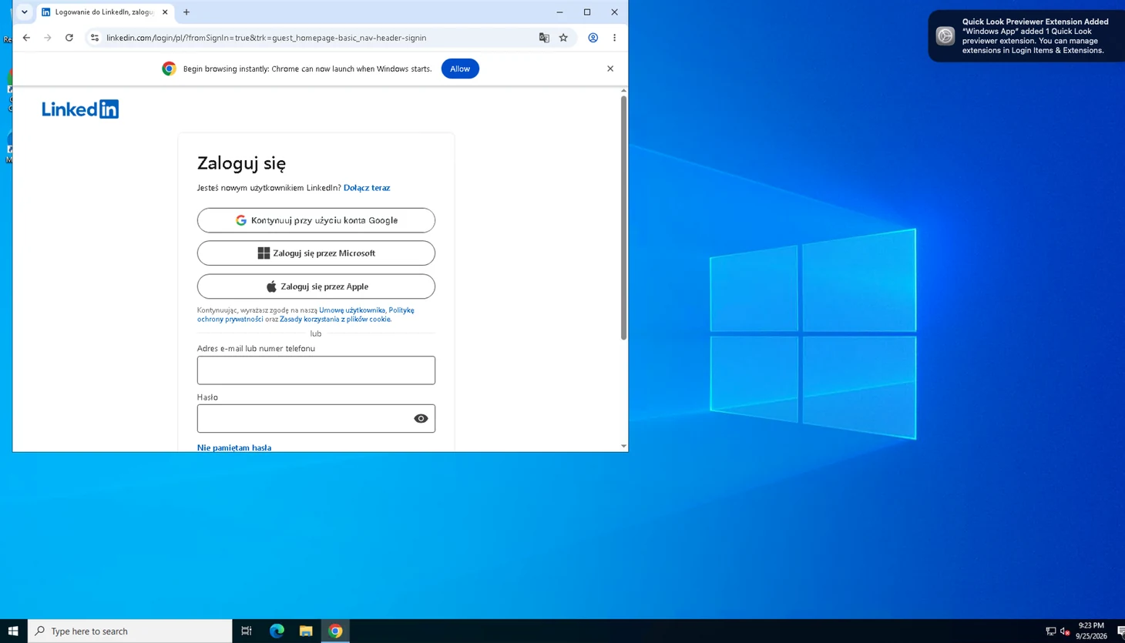Sign in via Apple button
This screenshot has height=643, width=1125.
(316, 286)
